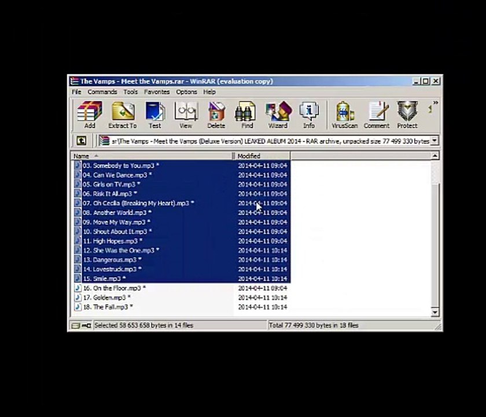Maximize the WinRAR window
Image resolution: width=486 pixels, height=417 pixels.
[x=426, y=81]
